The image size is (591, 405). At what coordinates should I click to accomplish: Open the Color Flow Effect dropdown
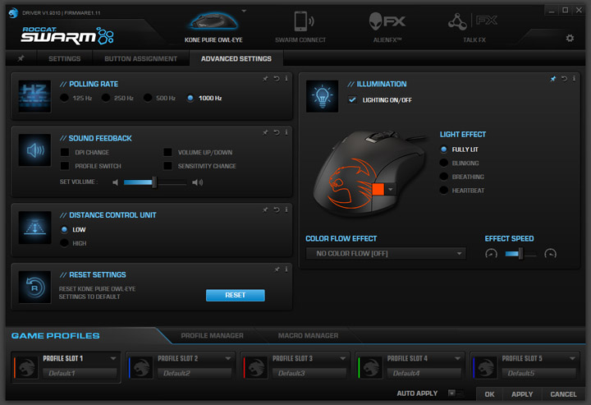point(386,253)
